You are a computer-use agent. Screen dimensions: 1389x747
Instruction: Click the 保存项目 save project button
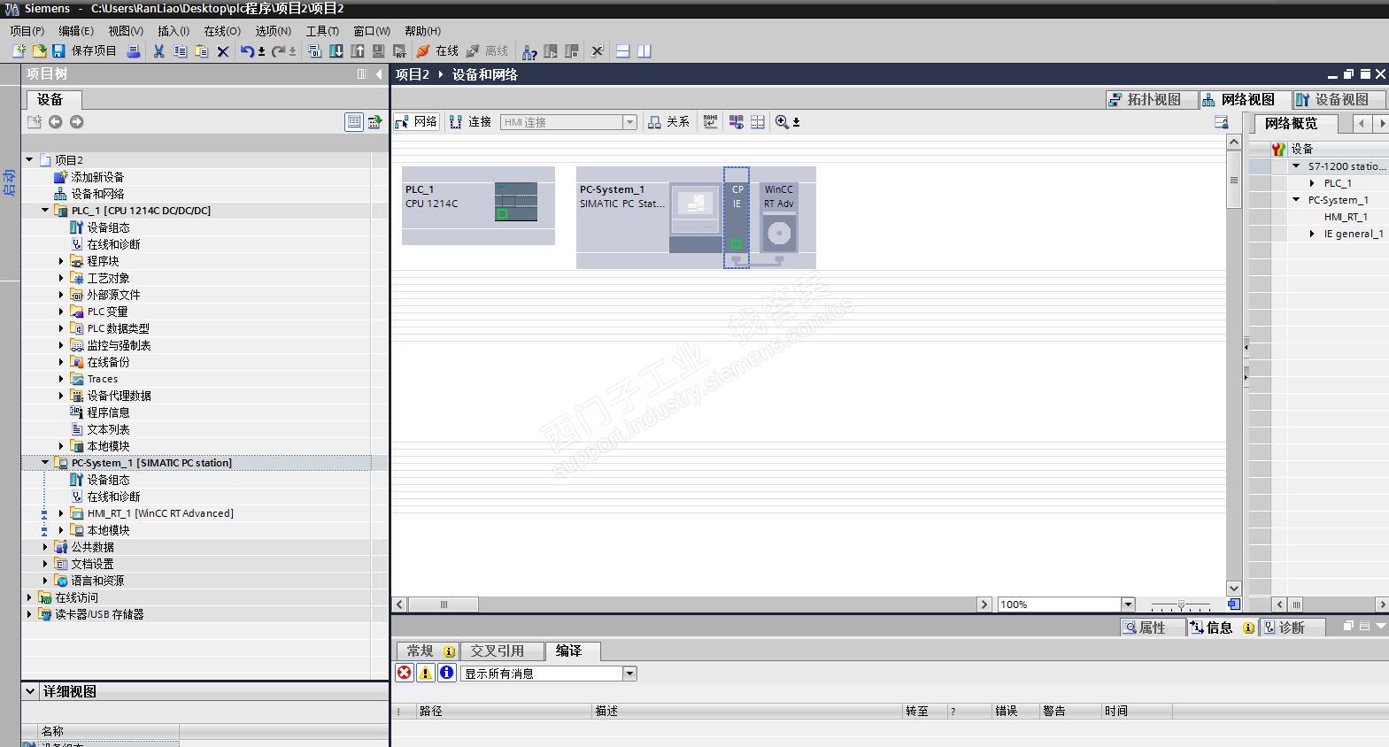85,51
